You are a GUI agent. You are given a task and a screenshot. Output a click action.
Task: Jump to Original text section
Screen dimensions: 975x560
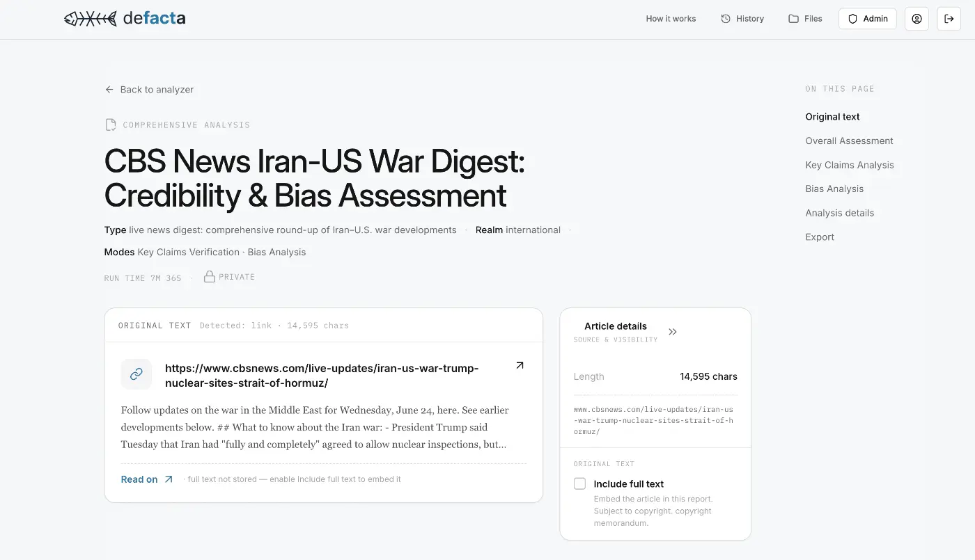[832, 117]
